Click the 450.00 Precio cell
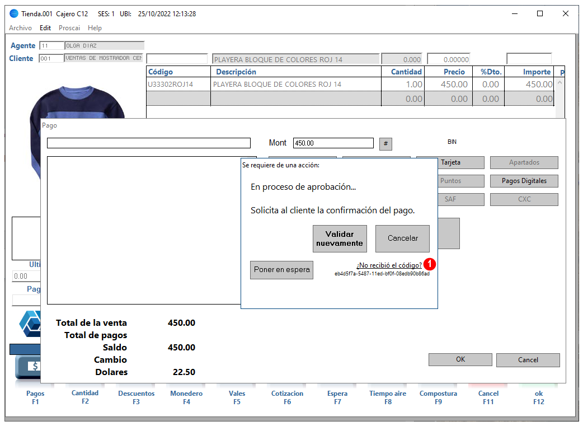583x426 pixels. coord(448,85)
